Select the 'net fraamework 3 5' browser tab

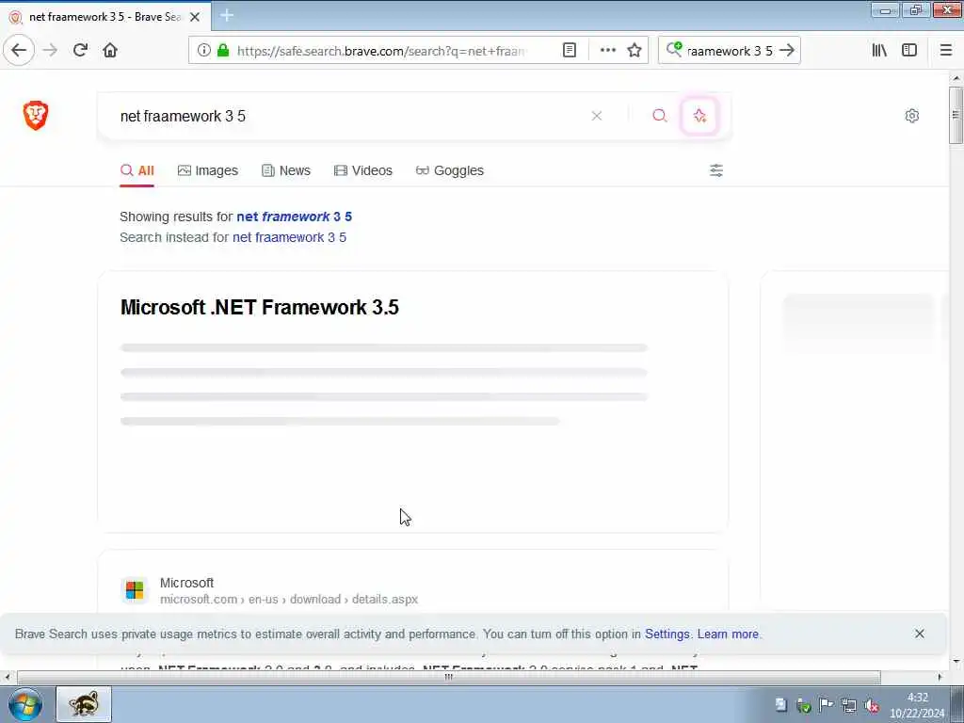tap(105, 17)
